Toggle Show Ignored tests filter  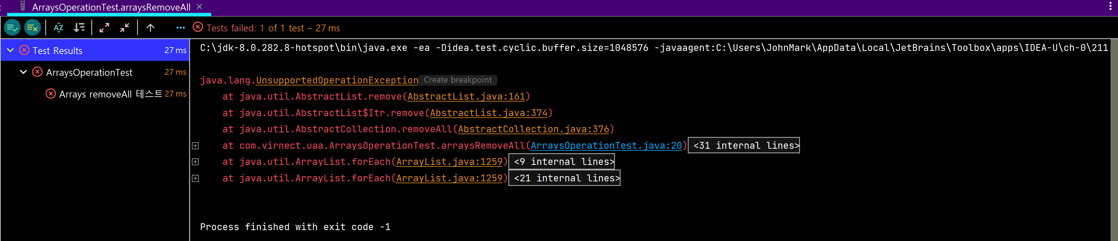[x=32, y=28]
